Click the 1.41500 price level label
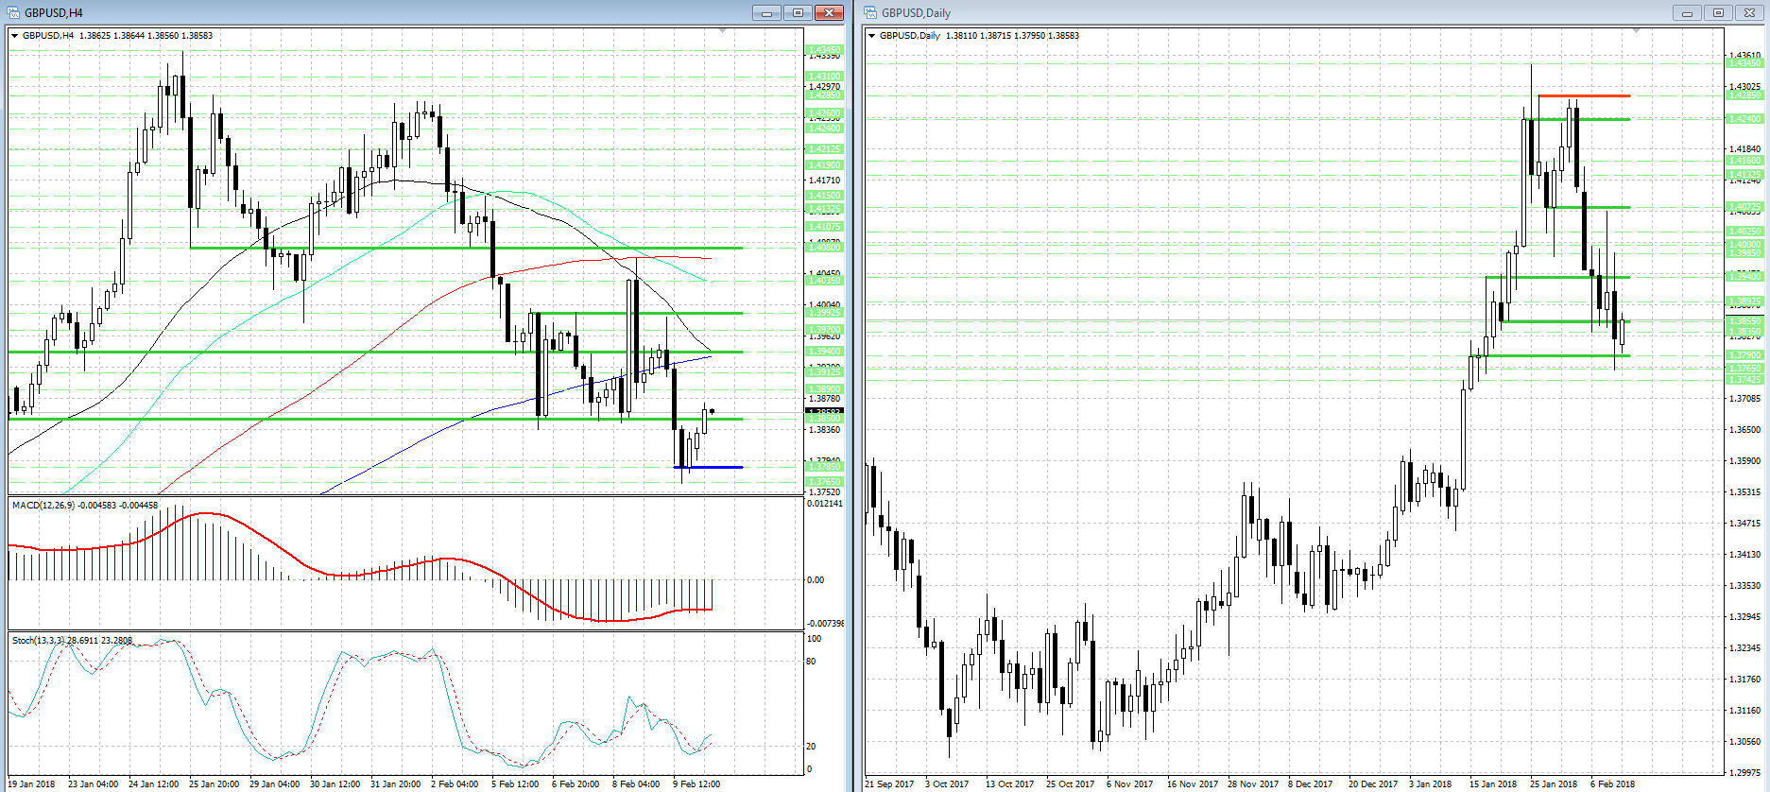Screen dimensions: 1770x792 click(824, 196)
